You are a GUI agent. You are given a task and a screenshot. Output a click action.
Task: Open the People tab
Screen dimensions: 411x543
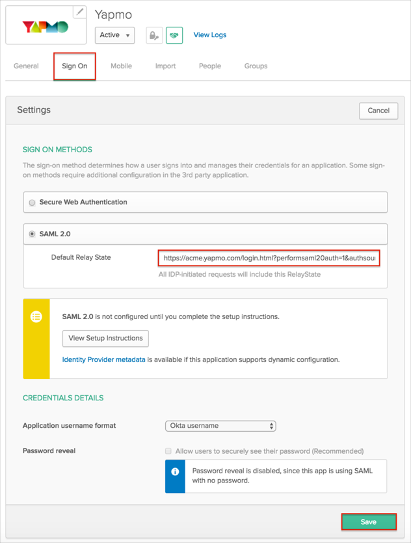[210, 66]
